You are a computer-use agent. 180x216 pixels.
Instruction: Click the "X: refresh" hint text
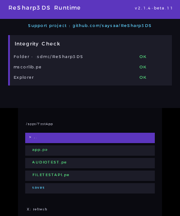(37, 209)
